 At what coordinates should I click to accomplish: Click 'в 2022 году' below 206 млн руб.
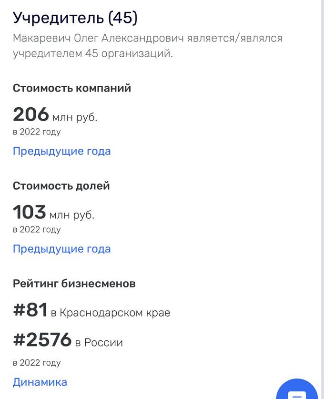[x=37, y=132]
